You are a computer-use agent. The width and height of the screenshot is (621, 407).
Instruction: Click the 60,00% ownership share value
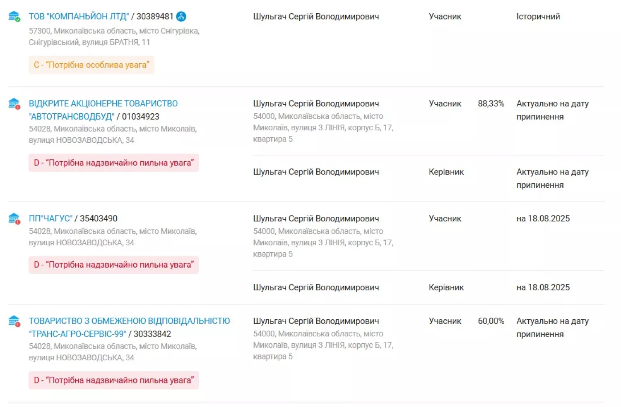tap(491, 321)
